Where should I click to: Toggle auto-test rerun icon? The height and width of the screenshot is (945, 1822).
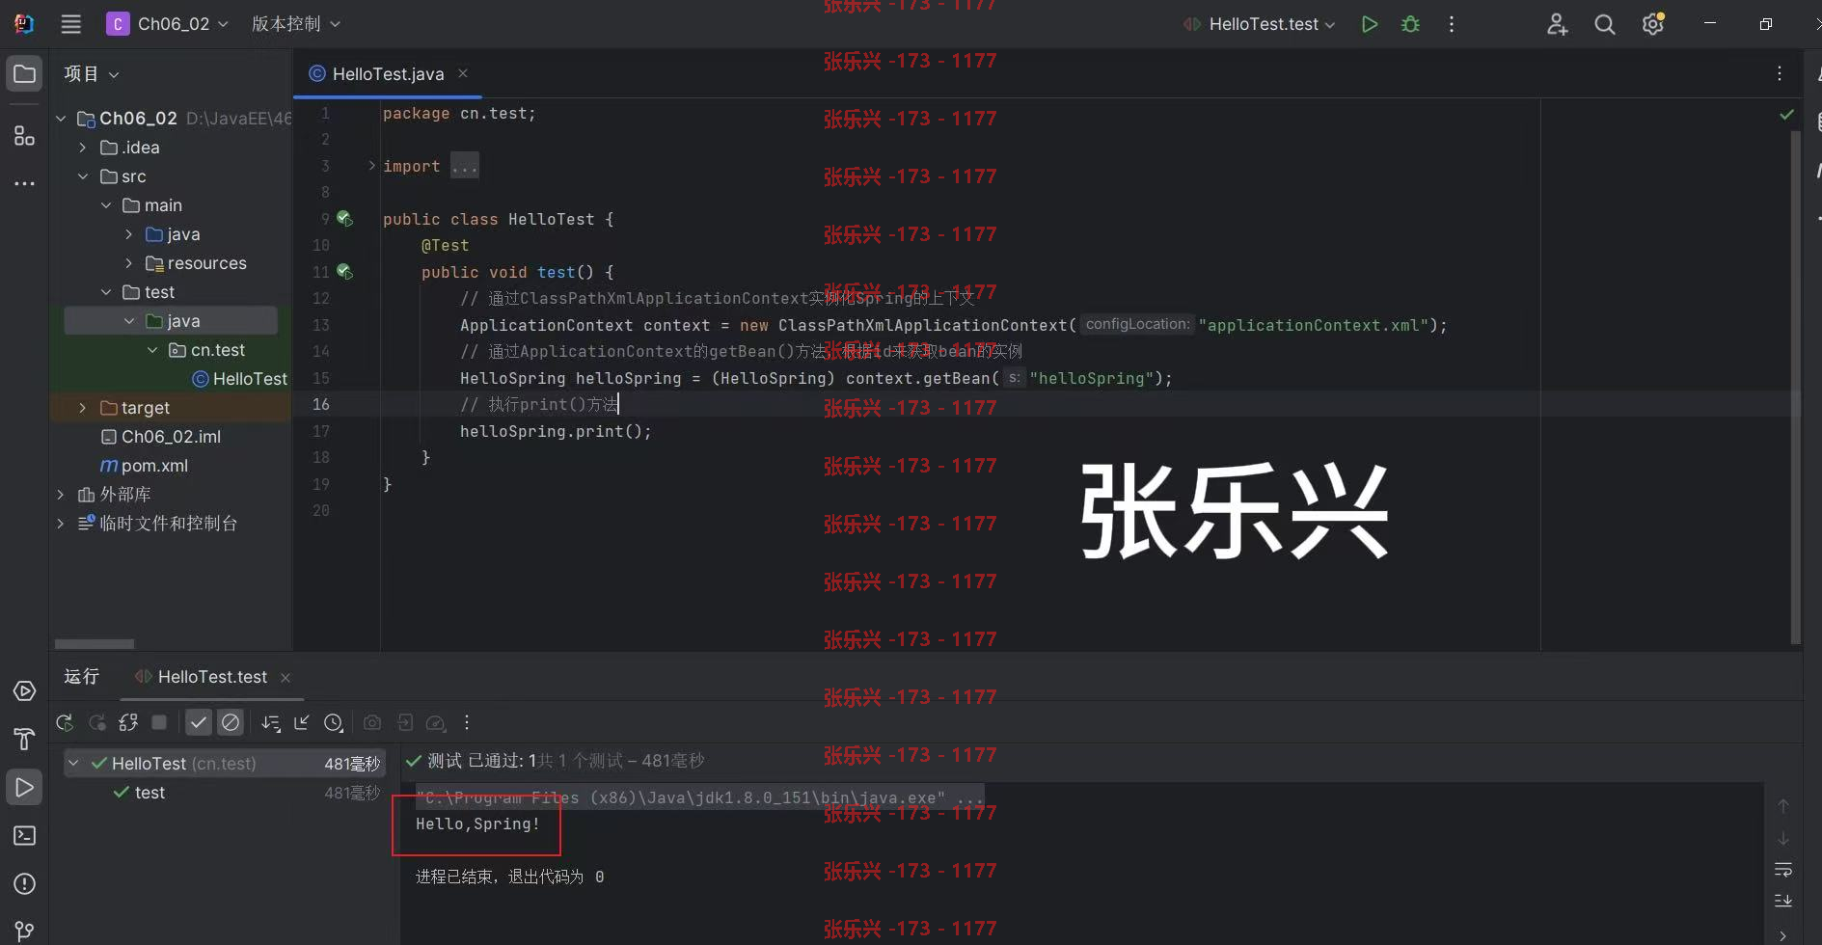pyautogui.click(x=128, y=722)
